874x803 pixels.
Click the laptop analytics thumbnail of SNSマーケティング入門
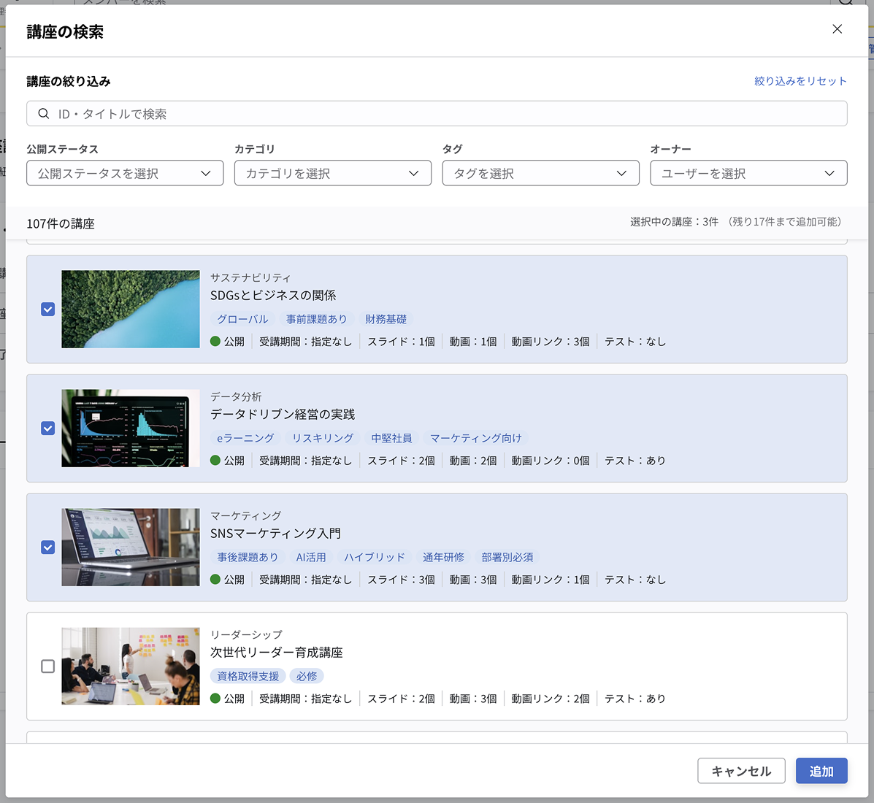[x=131, y=547]
